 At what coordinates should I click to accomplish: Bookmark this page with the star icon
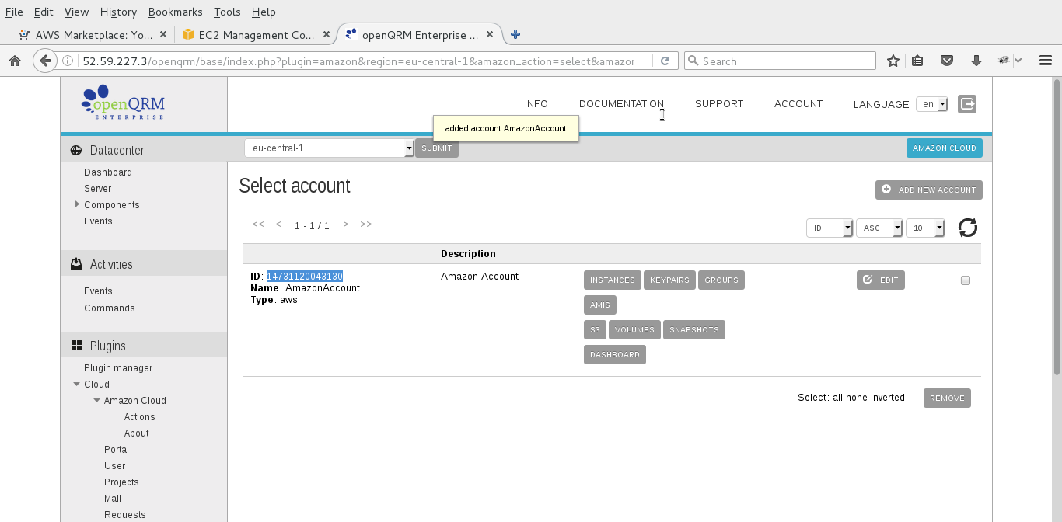pos(893,61)
